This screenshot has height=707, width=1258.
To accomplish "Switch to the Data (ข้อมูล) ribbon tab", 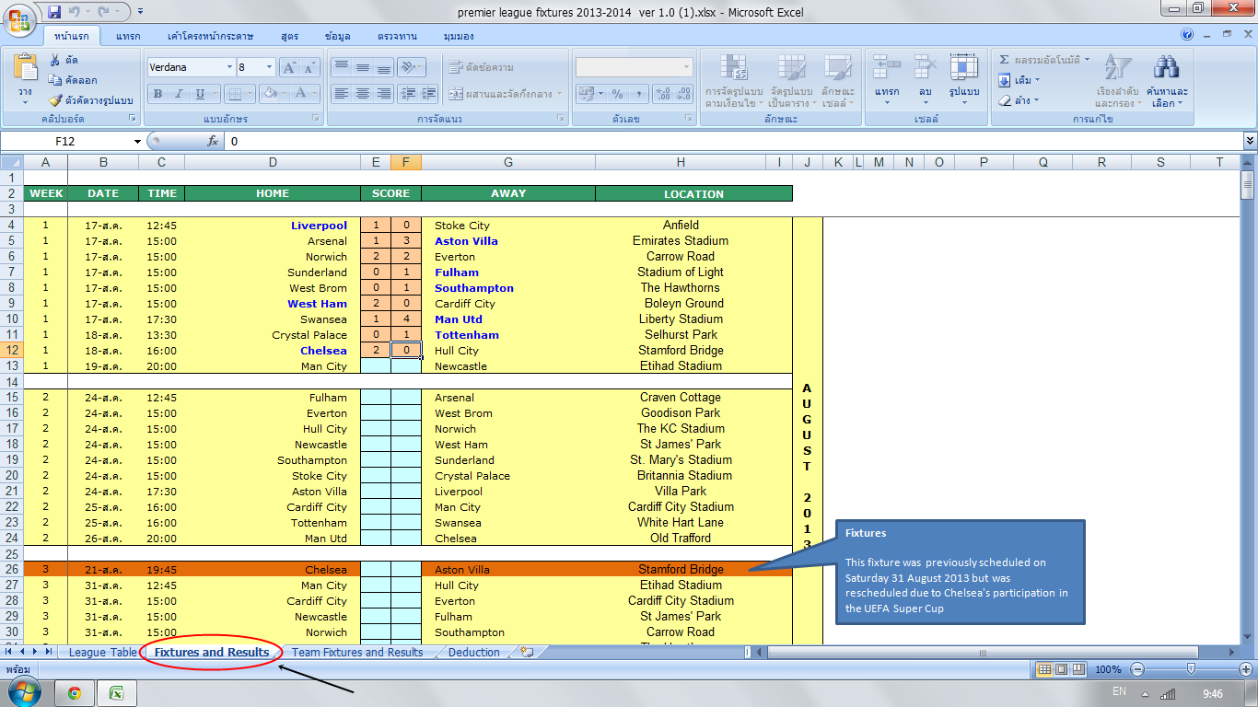I will pyautogui.click(x=337, y=36).
